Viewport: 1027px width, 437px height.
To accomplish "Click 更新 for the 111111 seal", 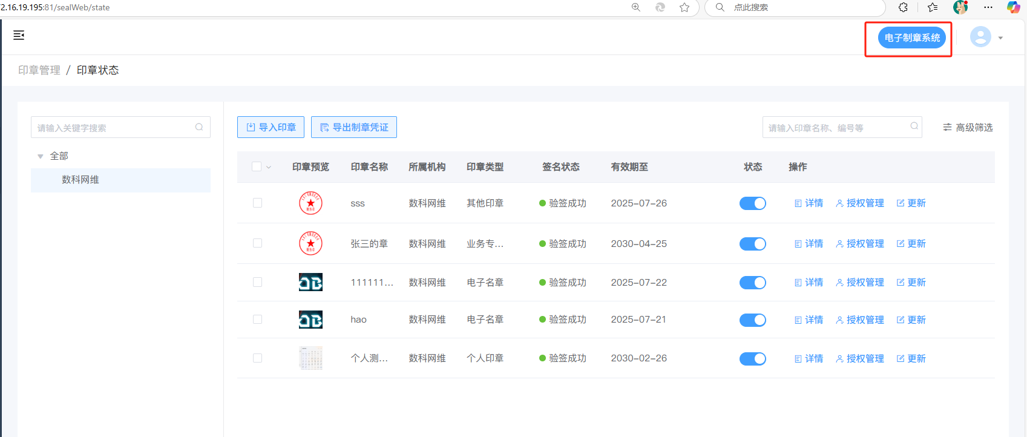I will [x=911, y=283].
